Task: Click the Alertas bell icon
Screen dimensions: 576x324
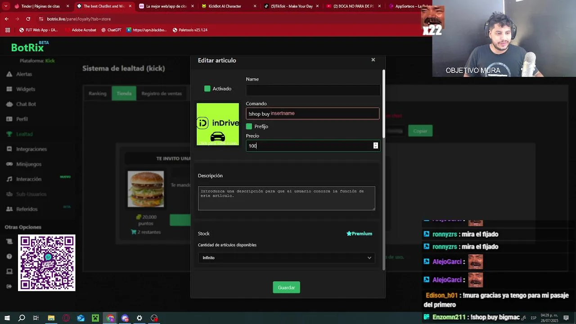Action: pyautogui.click(x=9, y=74)
